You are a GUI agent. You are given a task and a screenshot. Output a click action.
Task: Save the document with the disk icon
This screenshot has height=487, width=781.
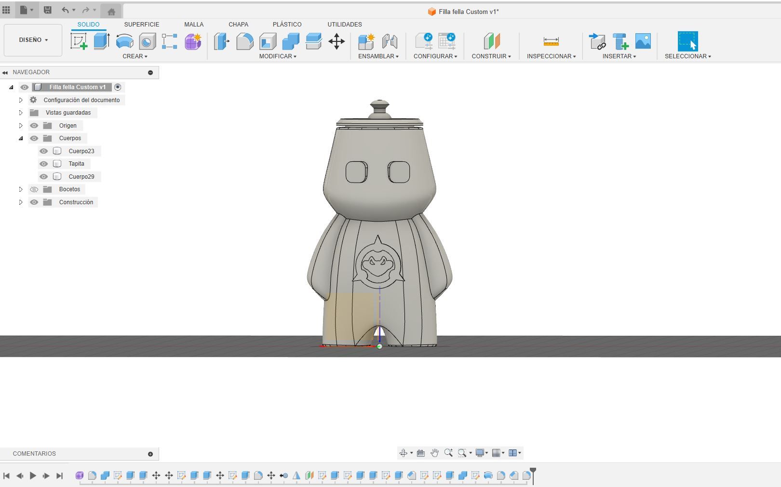point(47,10)
